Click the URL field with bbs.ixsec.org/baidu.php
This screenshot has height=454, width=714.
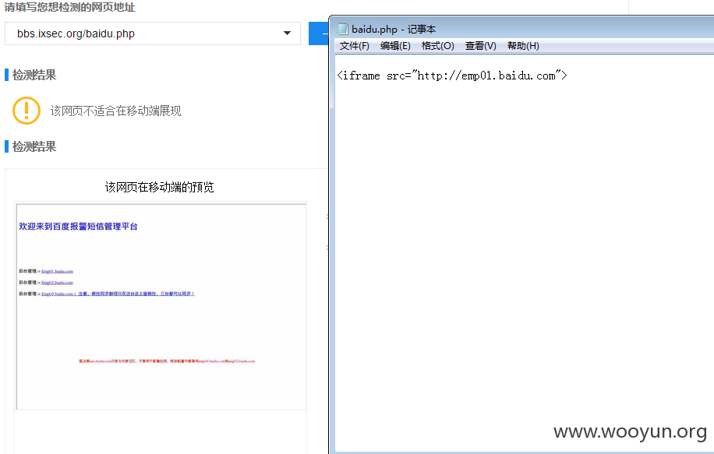[153, 33]
